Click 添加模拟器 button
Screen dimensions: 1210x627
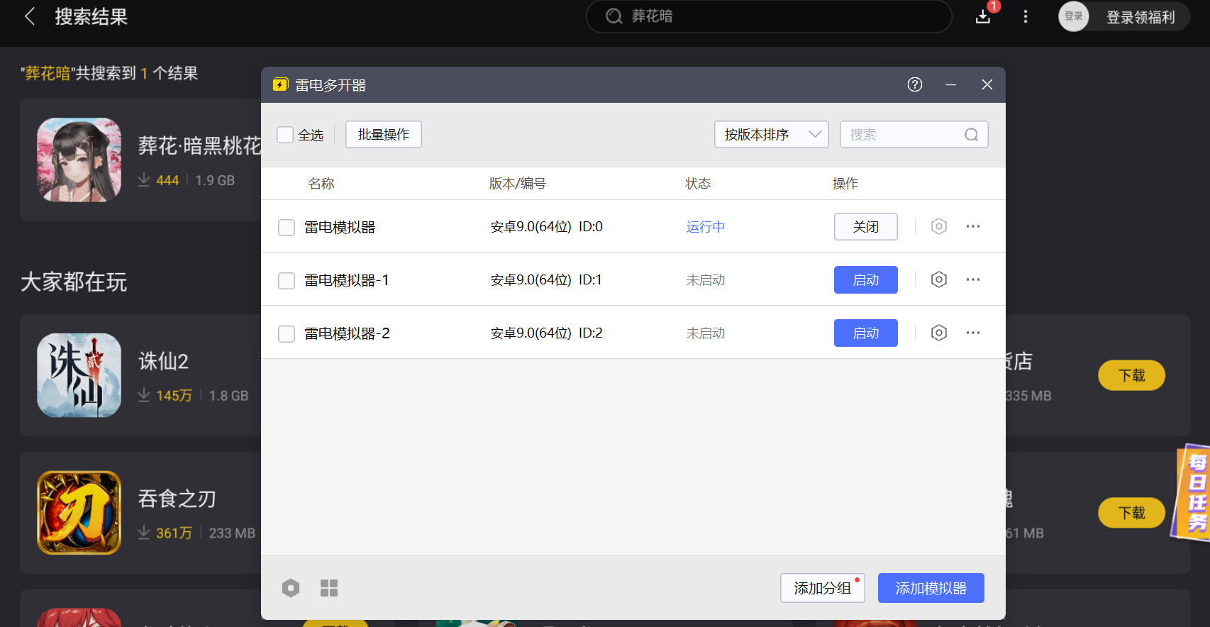pos(931,588)
